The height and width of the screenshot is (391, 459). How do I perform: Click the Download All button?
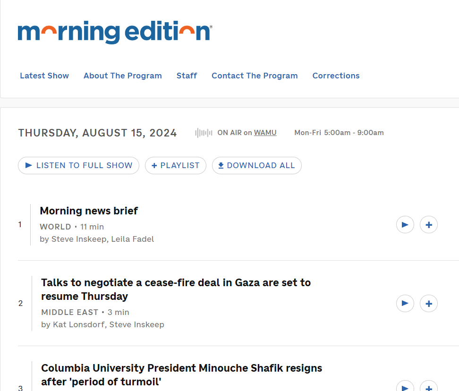pos(257,166)
